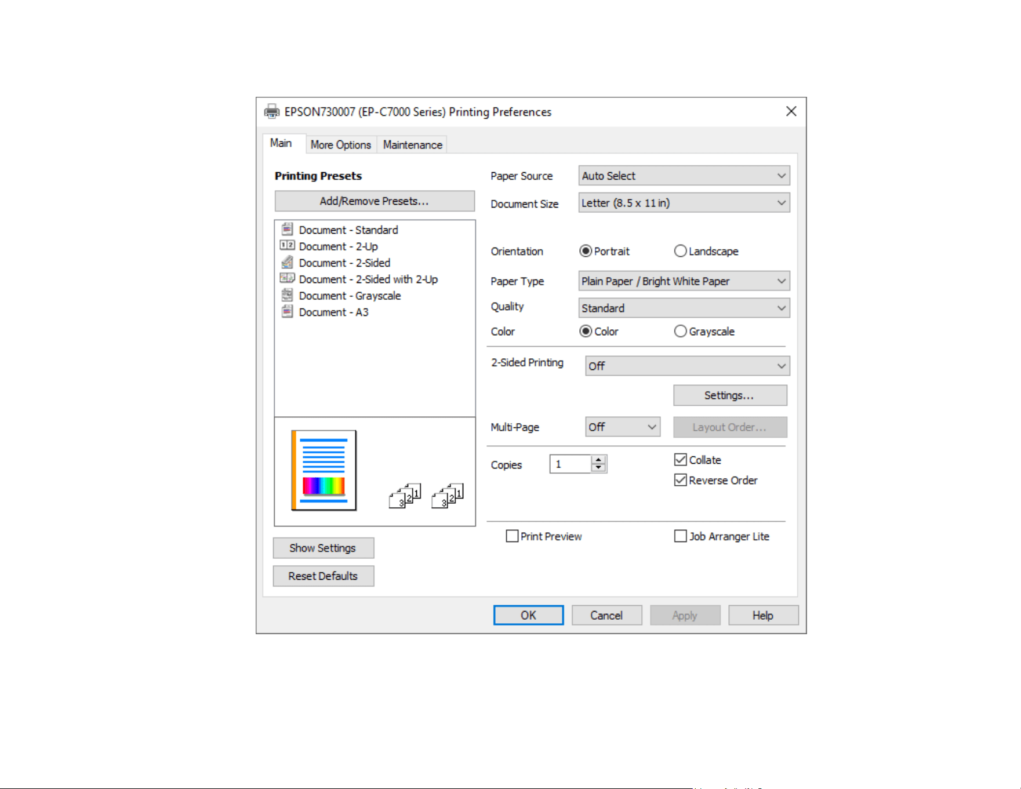This screenshot has width=1021, height=789.
Task: Open 2-Sided Printing Settings button
Action: tap(730, 395)
